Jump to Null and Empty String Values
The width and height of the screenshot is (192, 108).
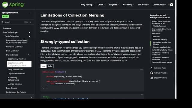pyautogui.click(x=162, y=50)
